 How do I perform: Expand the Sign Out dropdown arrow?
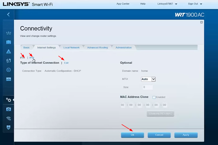(201, 4)
